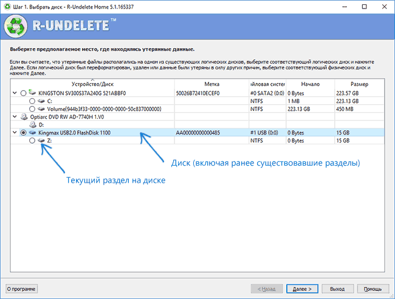Screen dimensions: 395x299
Task: Select the Z: partition radio button
Action: 32,141
